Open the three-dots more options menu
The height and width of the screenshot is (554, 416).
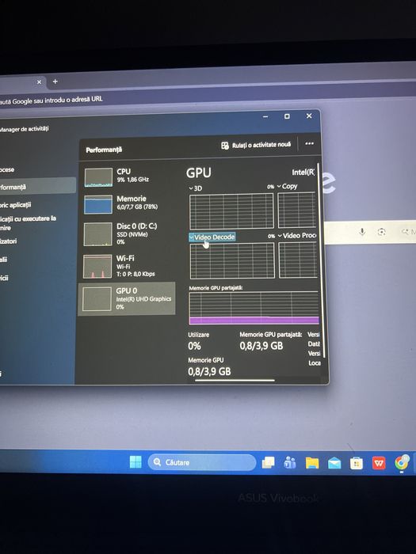coord(309,143)
